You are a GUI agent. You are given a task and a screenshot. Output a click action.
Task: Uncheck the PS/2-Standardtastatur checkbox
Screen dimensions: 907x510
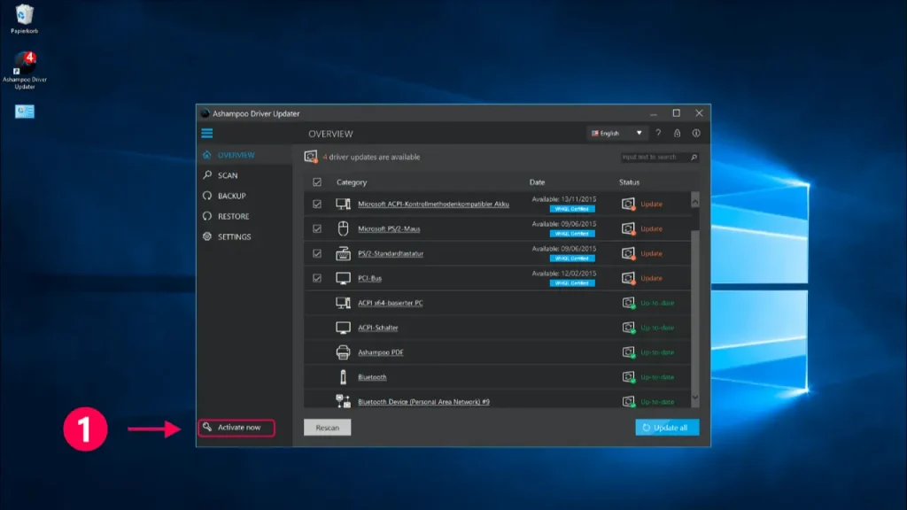[317, 253]
